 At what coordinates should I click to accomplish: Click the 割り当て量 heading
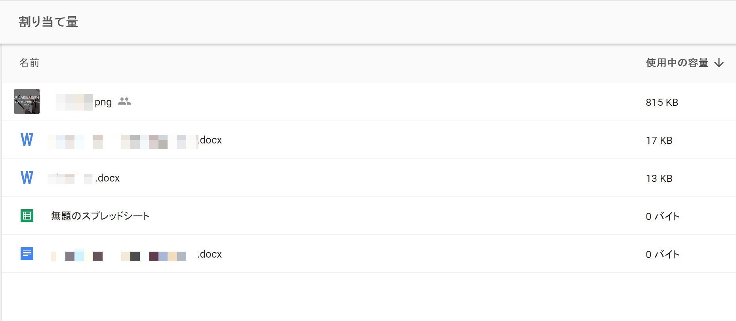48,22
